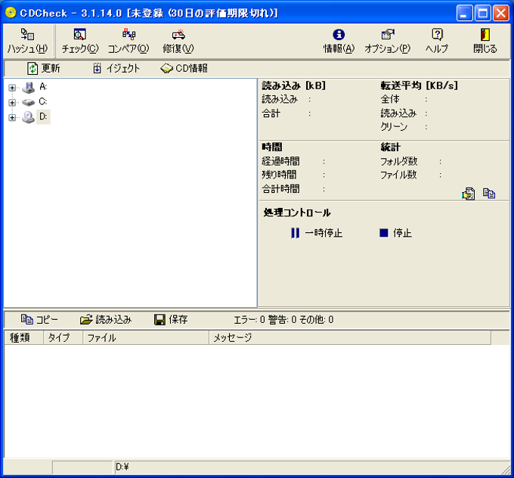Maximize the CDCheck window
Viewport: 514px width, 478px height.
pyautogui.click(x=482, y=13)
